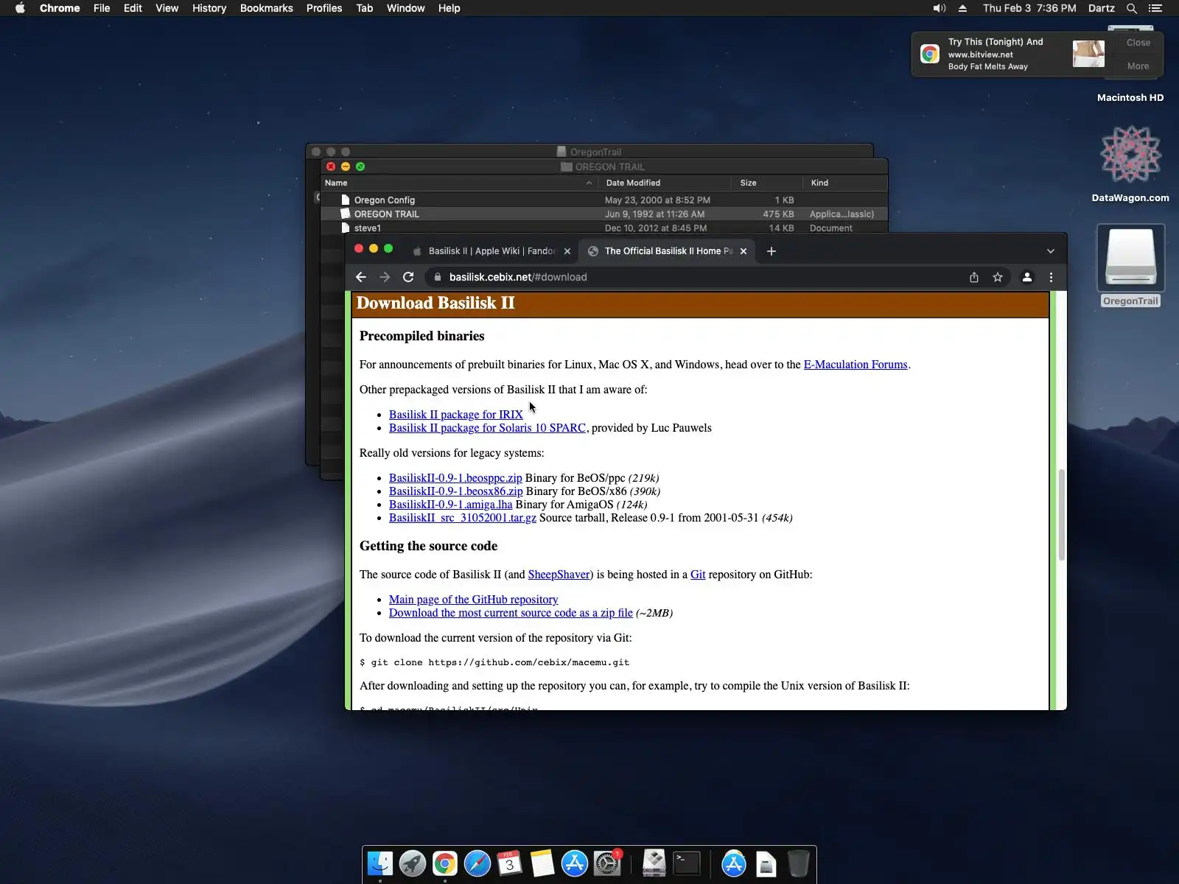
Task: Close the Basilisk II Apple Wiki tab
Action: pyautogui.click(x=567, y=251)
